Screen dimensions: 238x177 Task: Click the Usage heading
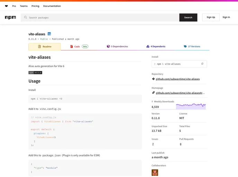tap(35, 81)
